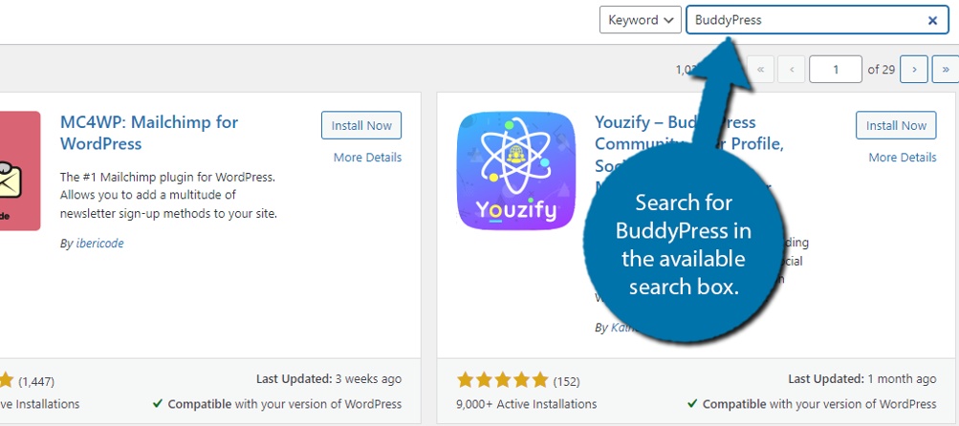The width and height of the screenshot is (959, 426).
Task: Click the BuddyPress search input field
Action: pyautogui.click(x=817, y=19)
